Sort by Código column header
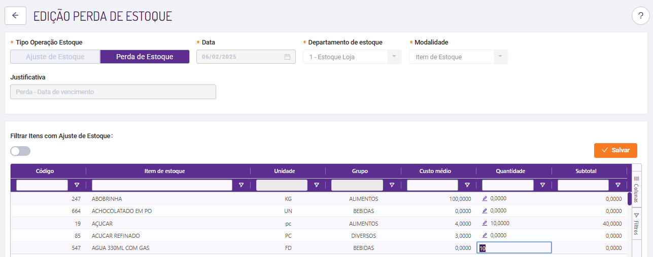This screenshot has width=653, height=257. click(x=45, y=171)
